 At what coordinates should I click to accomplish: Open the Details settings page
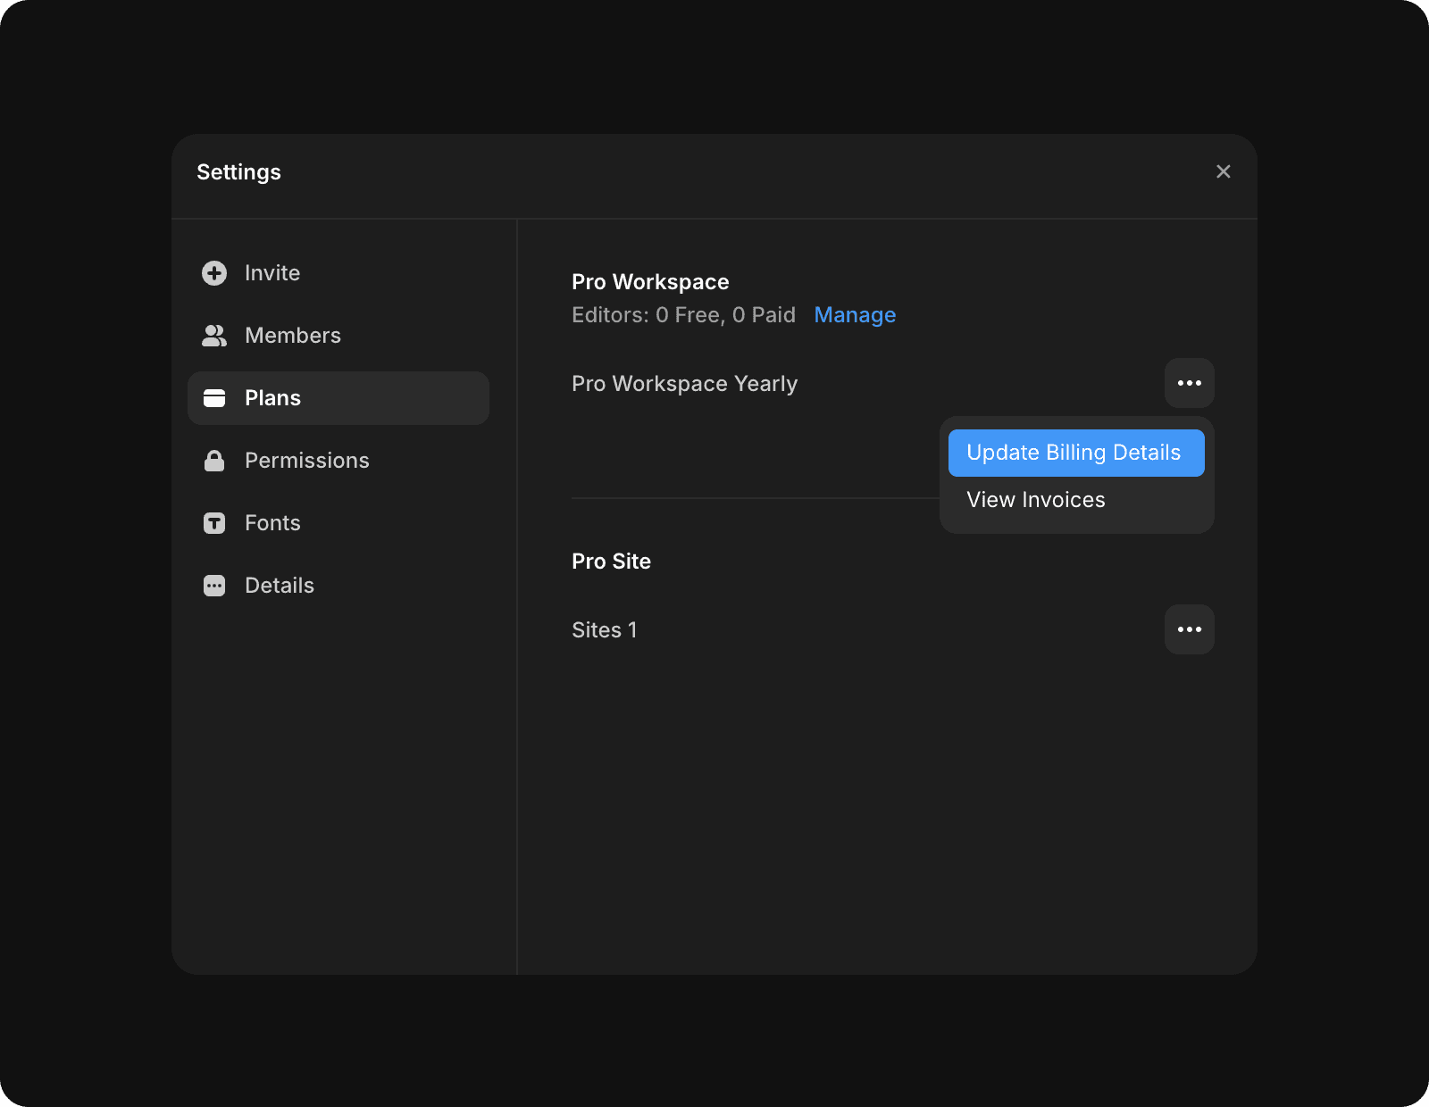click(278, 585)
